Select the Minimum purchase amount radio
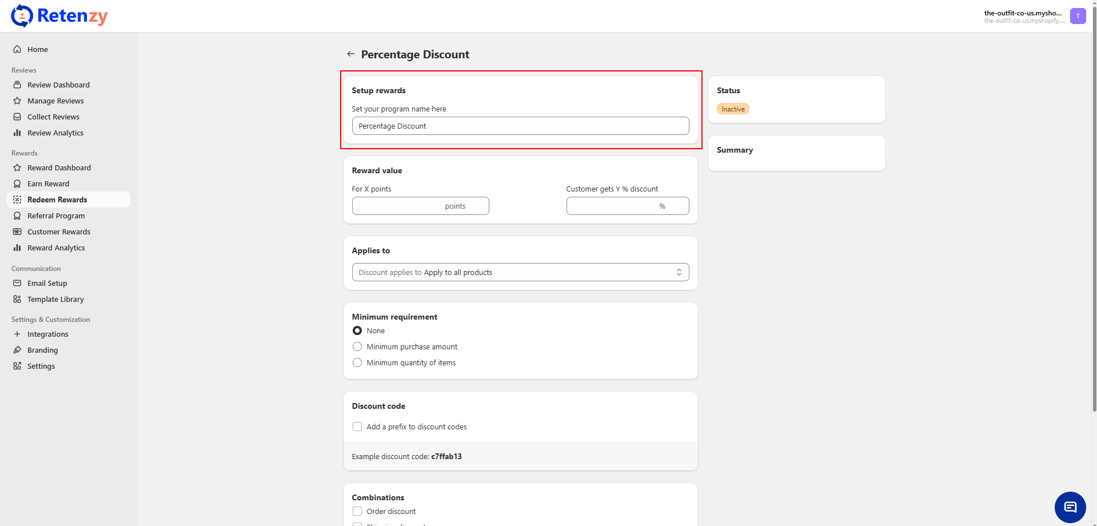This screenshot has height=526, width=1097. [357, 346]
